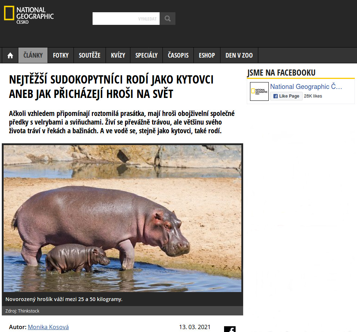Open the Fotky menu tab
This screenshot has width=357, height=332.
[61, 55]
